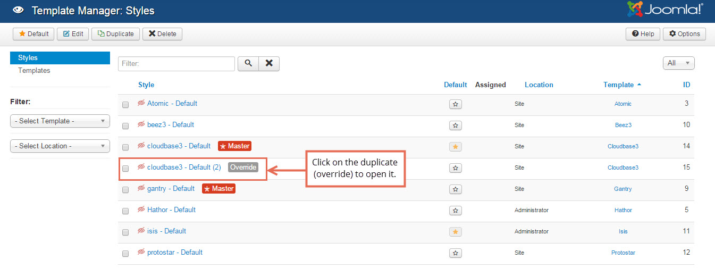Click the magnifier search icon button
The height and width of the screenshot is (268, 715).
tap(248, 63)
